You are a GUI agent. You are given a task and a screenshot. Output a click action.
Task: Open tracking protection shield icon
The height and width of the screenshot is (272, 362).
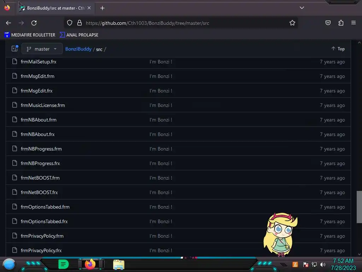click(70, 23)
